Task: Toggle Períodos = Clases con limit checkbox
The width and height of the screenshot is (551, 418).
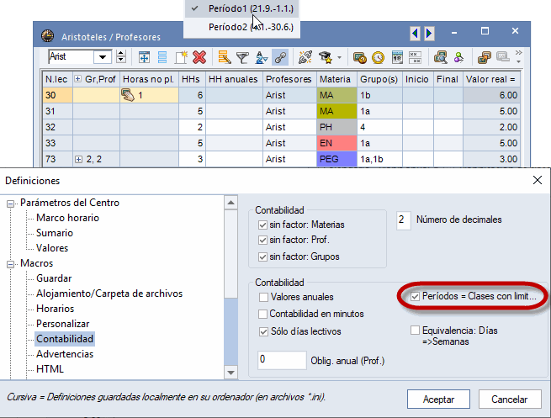Action: pyautogui.click(x=415, y=296)
